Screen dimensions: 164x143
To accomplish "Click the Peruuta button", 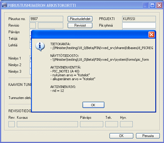I will click(148, 136).
